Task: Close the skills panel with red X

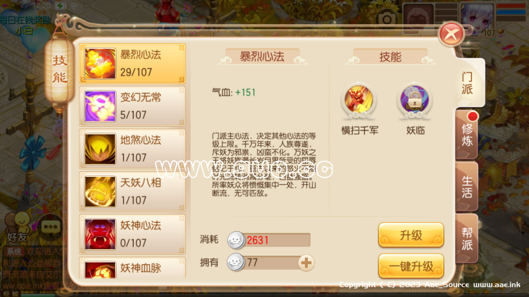Action: 451,34
